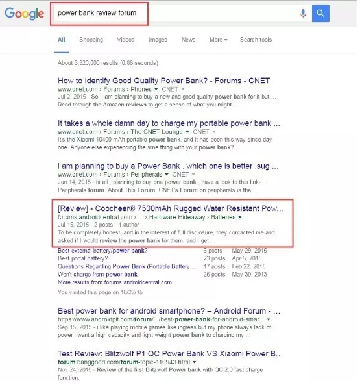The width and height of the screenshot is (360, 387).
Task: Switch to the Videos tab
Action: tap(125, 40)
